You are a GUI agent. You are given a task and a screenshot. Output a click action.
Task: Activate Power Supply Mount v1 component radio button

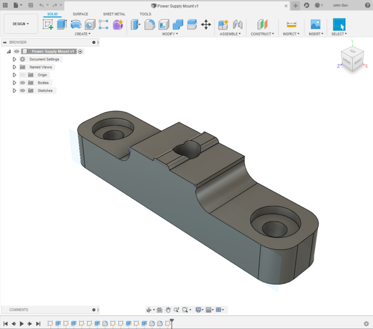point(81,51)
